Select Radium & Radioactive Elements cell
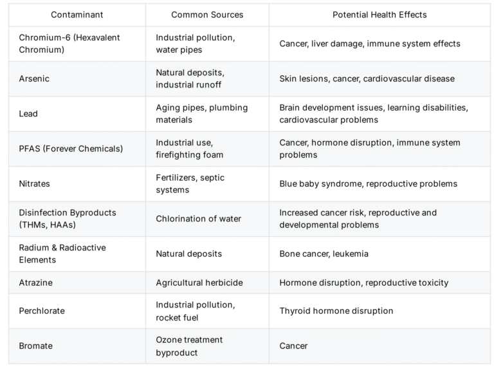The image size is (494, 370). (x=77, y=254)
